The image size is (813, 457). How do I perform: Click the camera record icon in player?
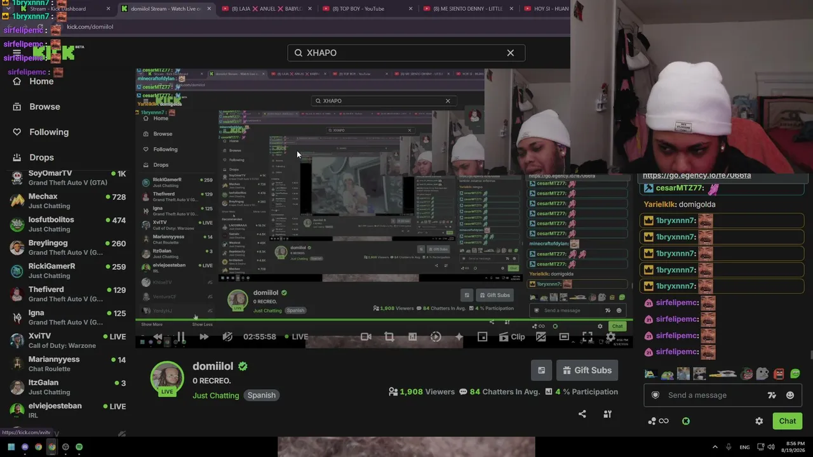point(366,337)
